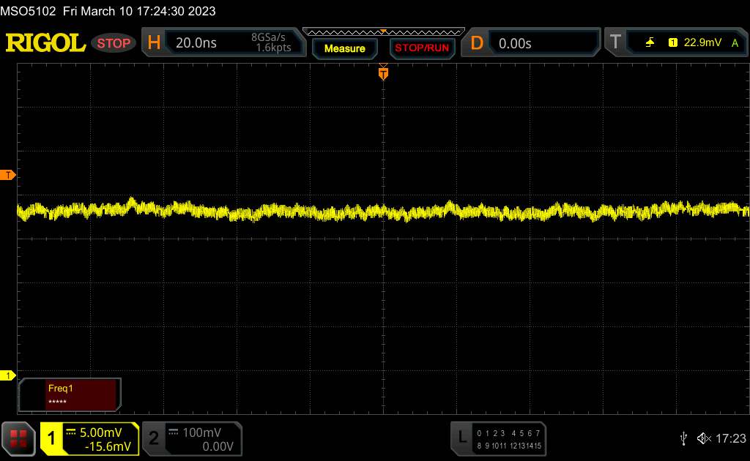Tap the 20.0ns time scale value
Viewport: 750px width, 461px height.
coord(196,43)
